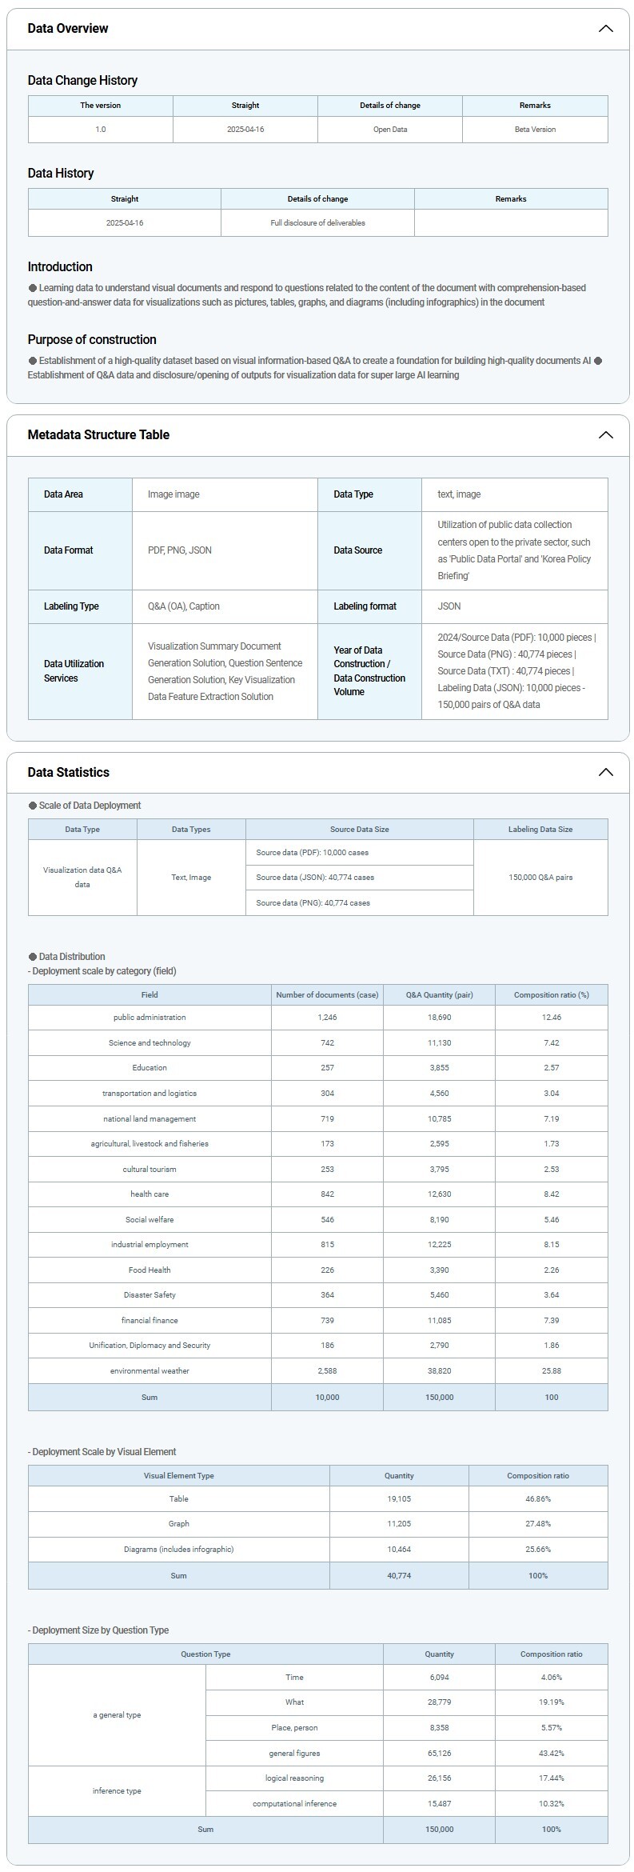Click the Number of documents column header

(327, 995)
